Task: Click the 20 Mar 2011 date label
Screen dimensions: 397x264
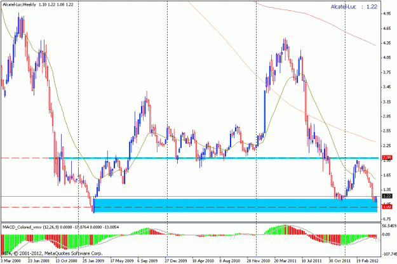Action: [286, 261]
